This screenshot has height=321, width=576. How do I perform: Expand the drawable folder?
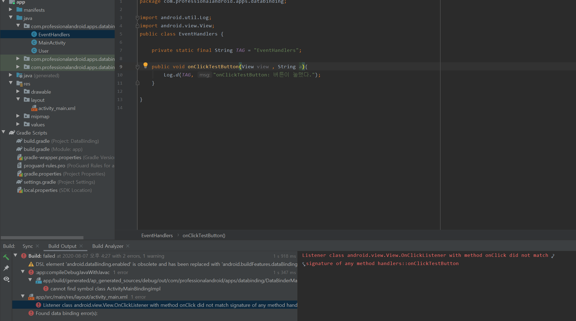click(x=18, y=91)
